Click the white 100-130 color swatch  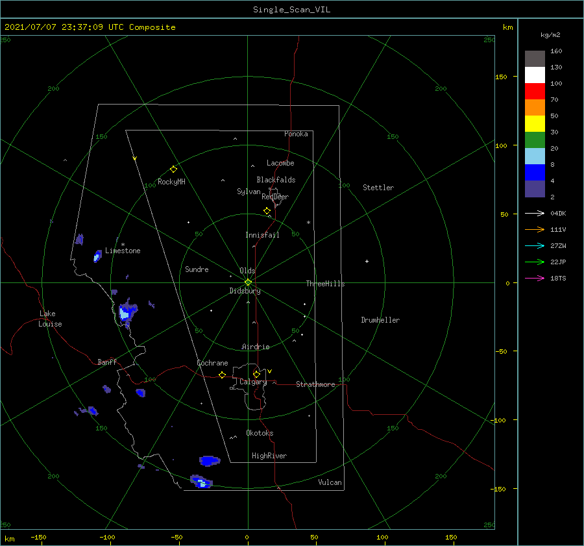(535, 75)
